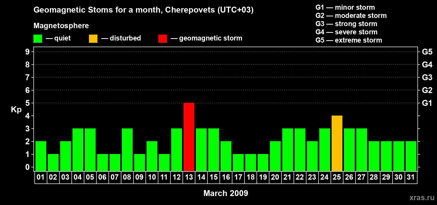Select the red storm bar for day 13

189,137
